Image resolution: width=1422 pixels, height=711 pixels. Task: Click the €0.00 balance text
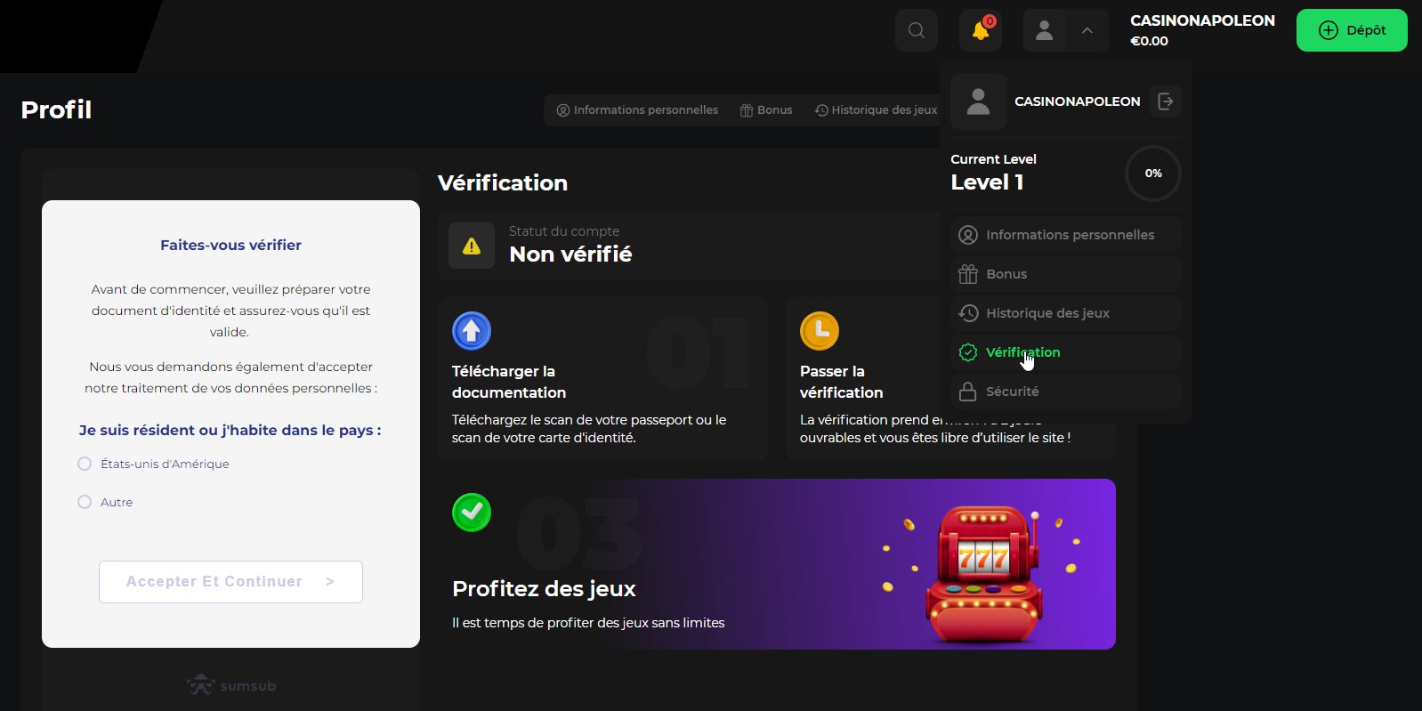coord(1149,41)
